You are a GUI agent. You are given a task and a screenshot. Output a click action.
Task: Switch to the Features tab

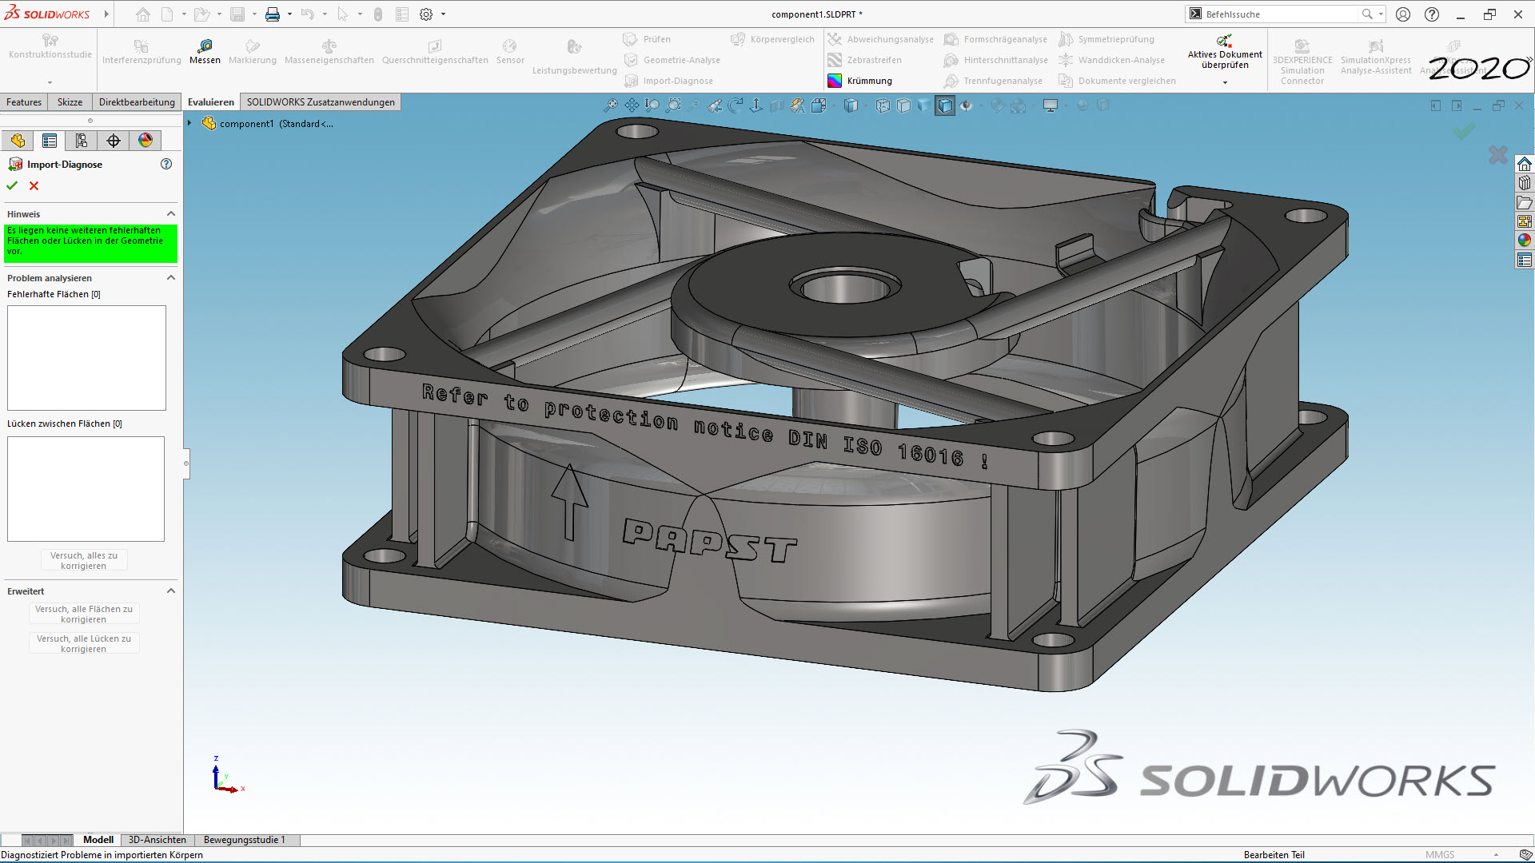24,102
